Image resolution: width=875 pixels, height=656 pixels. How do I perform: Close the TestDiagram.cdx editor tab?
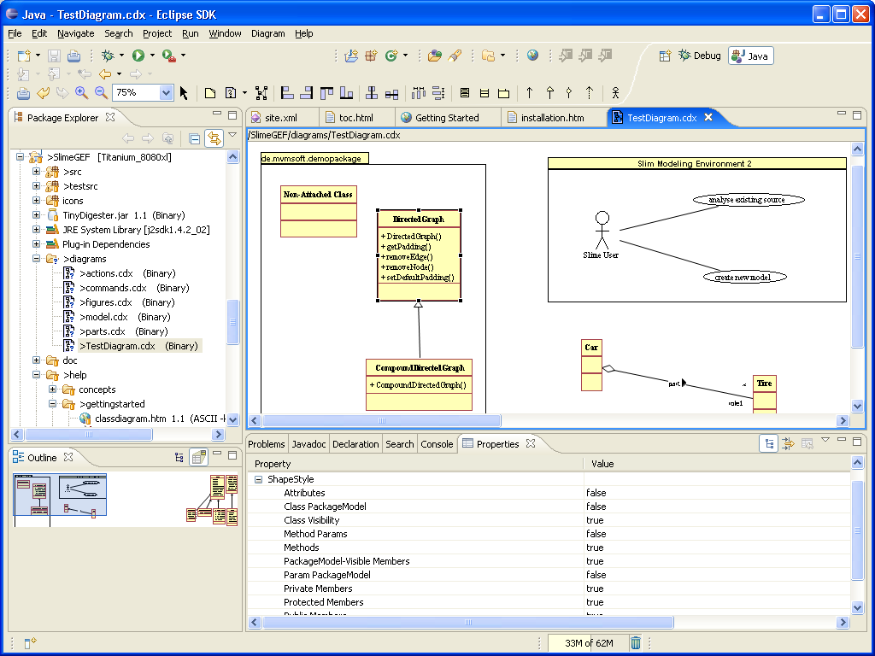pos(708,117)
